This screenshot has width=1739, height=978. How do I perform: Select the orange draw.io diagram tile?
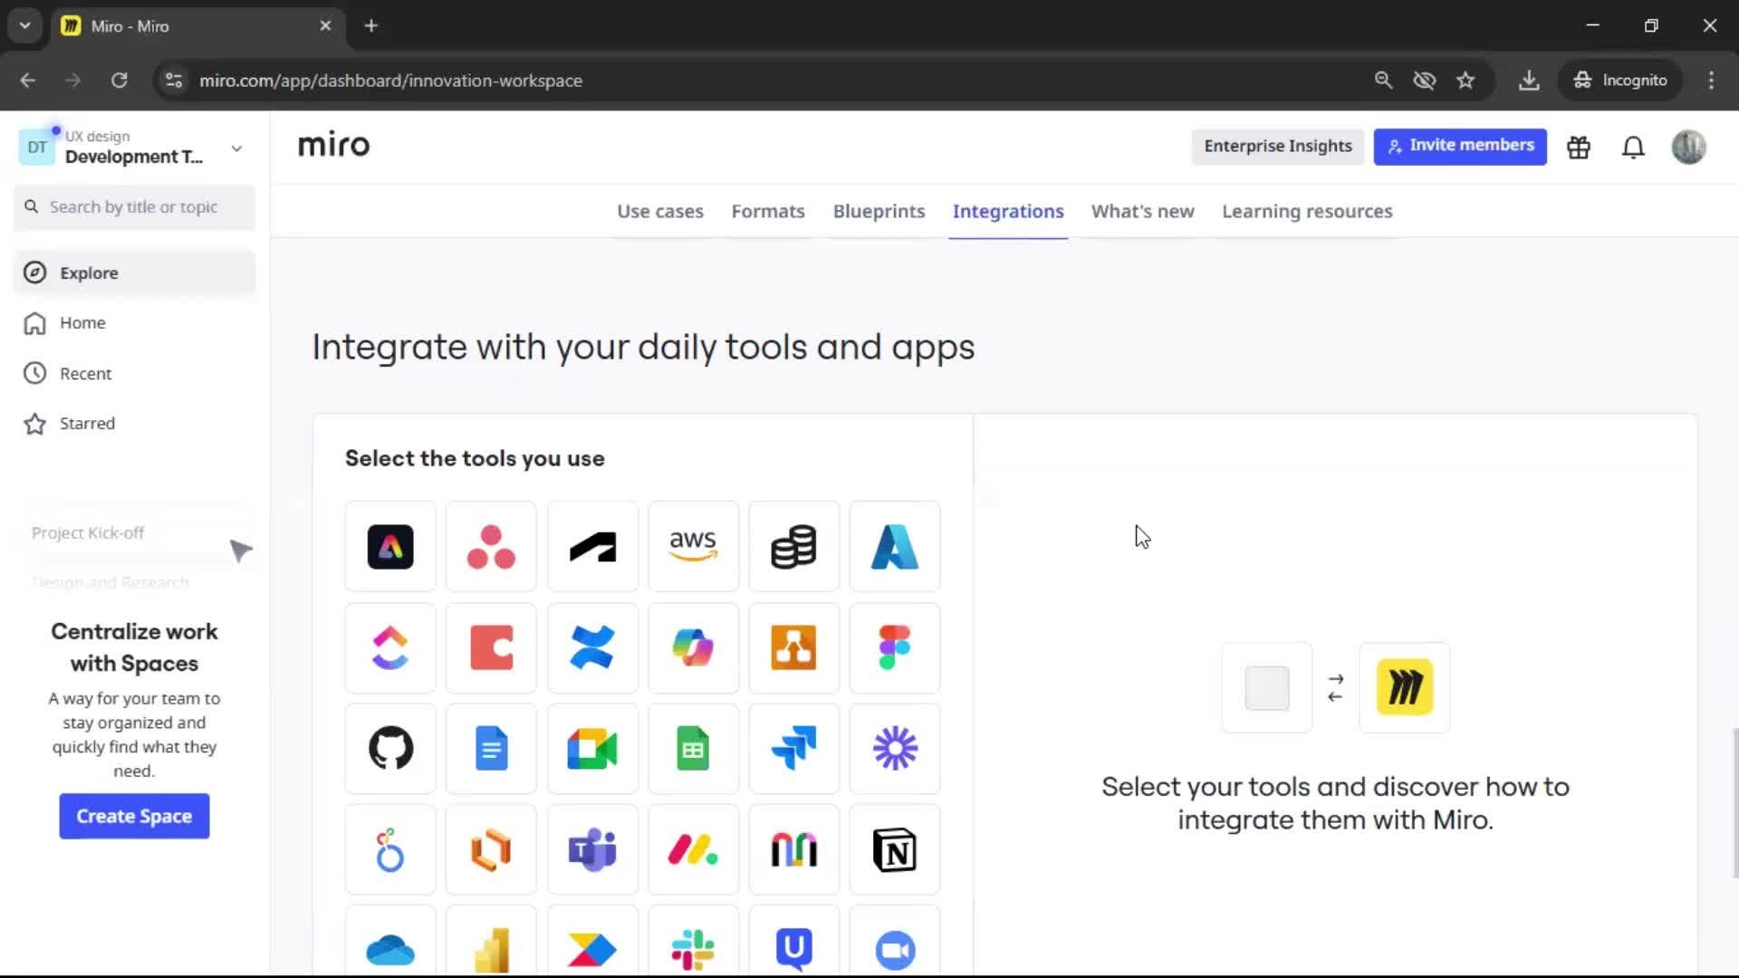point(794,648)
